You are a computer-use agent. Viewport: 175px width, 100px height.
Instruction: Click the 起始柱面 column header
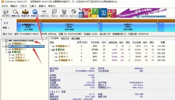pos(113,42)
